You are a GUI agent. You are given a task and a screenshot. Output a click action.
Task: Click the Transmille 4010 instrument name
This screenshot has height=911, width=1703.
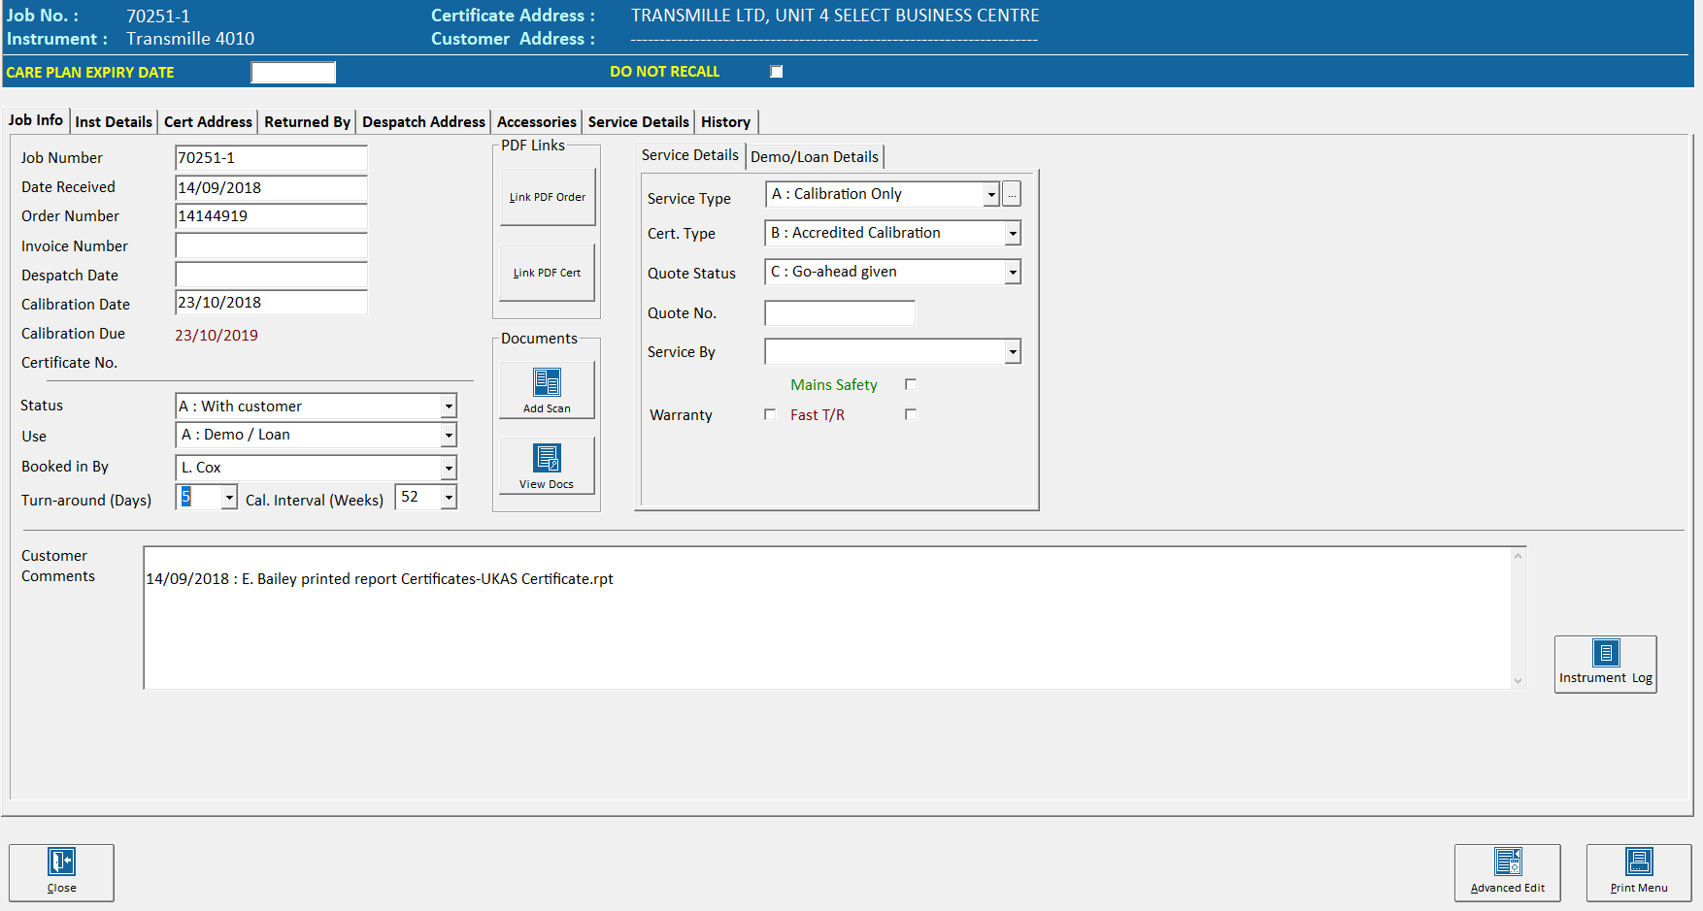[190, 39]
